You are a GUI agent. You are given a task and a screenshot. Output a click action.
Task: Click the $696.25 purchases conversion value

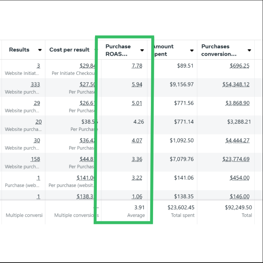pyautogui.click(x=239, y=66)
